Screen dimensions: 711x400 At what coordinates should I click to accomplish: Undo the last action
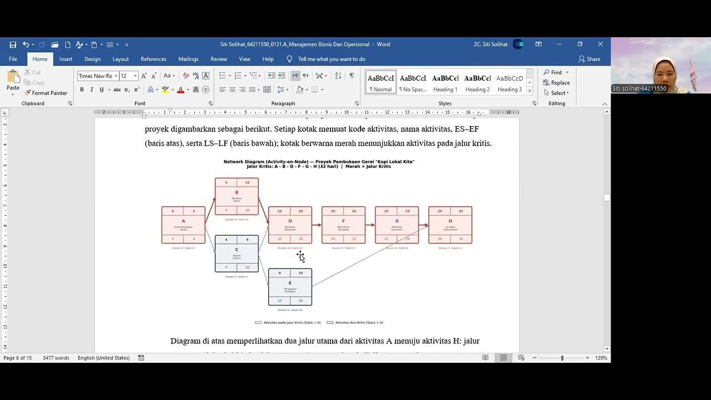click(x=26, y=44)
